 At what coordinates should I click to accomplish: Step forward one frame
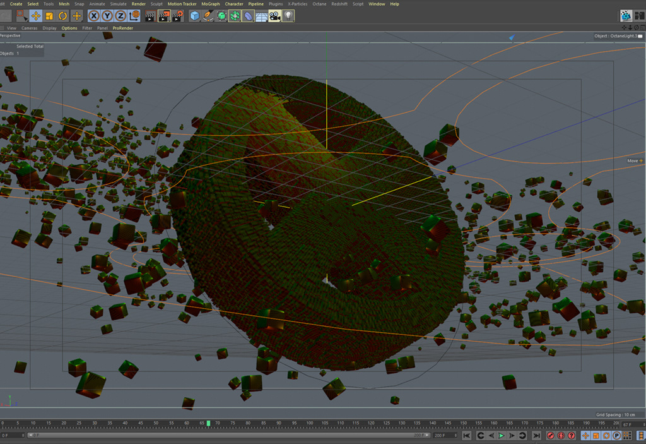click(x=512, y=436)
